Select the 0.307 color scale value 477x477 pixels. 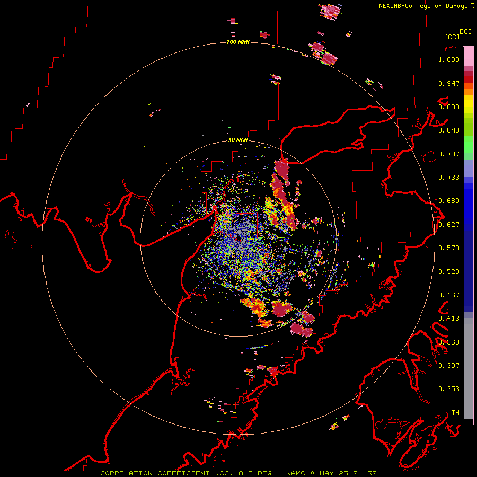[449, 366]
